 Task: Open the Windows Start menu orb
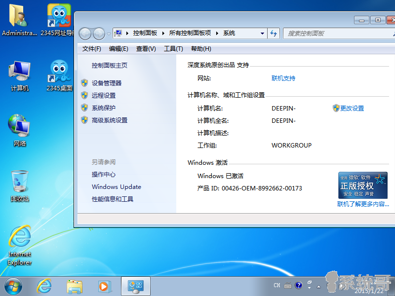13,287
